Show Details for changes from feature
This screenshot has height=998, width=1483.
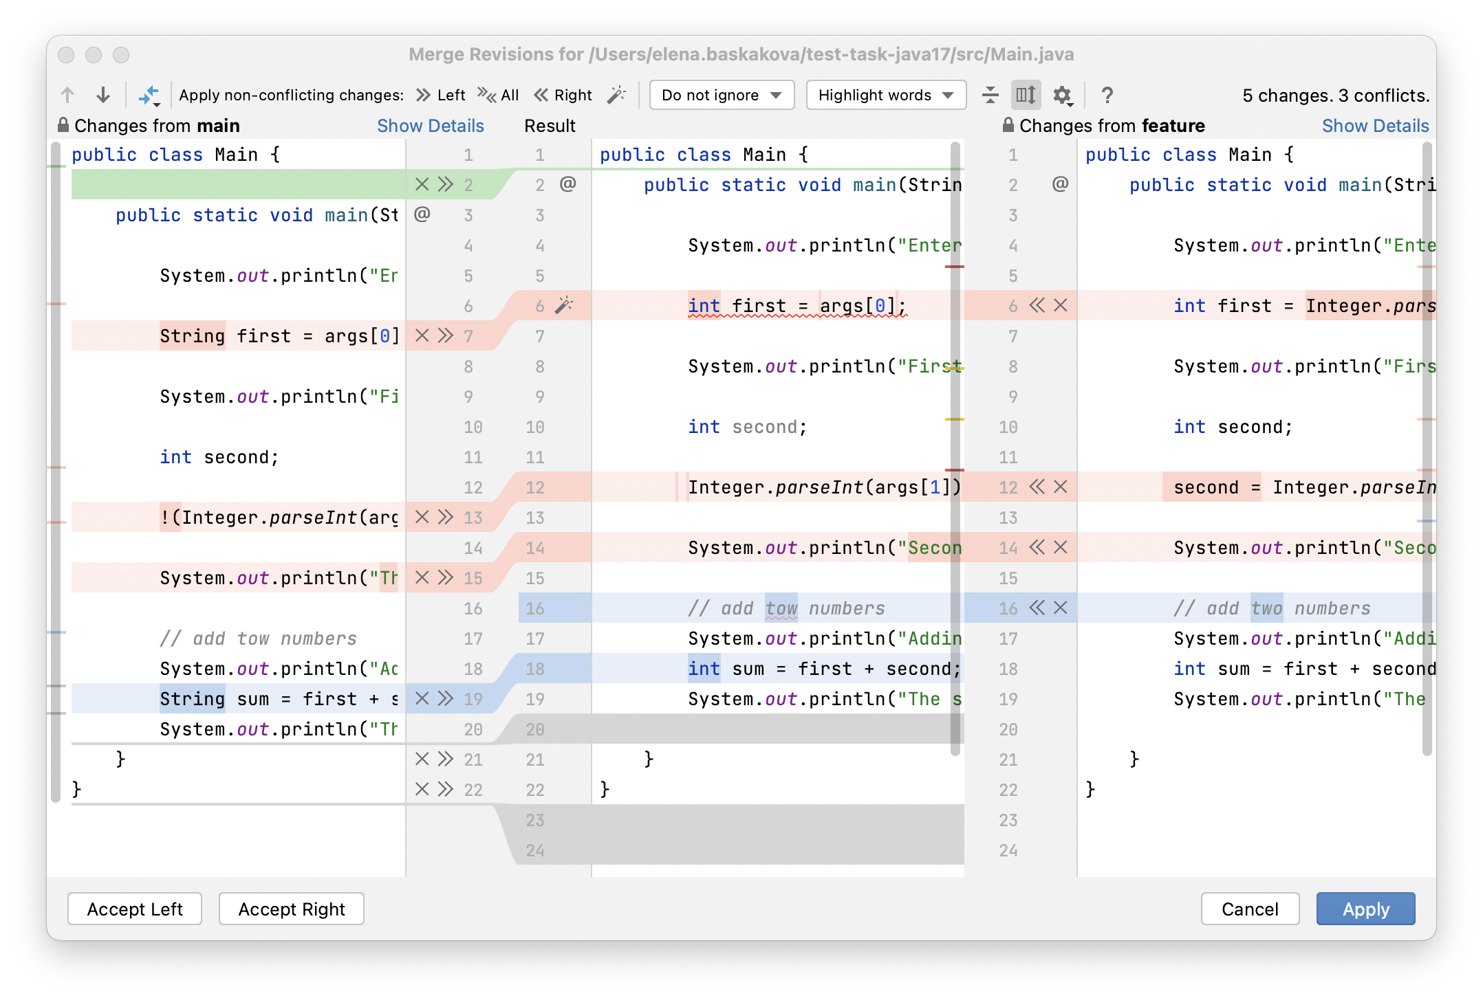pyautogui.click(x=1376, y=125)
